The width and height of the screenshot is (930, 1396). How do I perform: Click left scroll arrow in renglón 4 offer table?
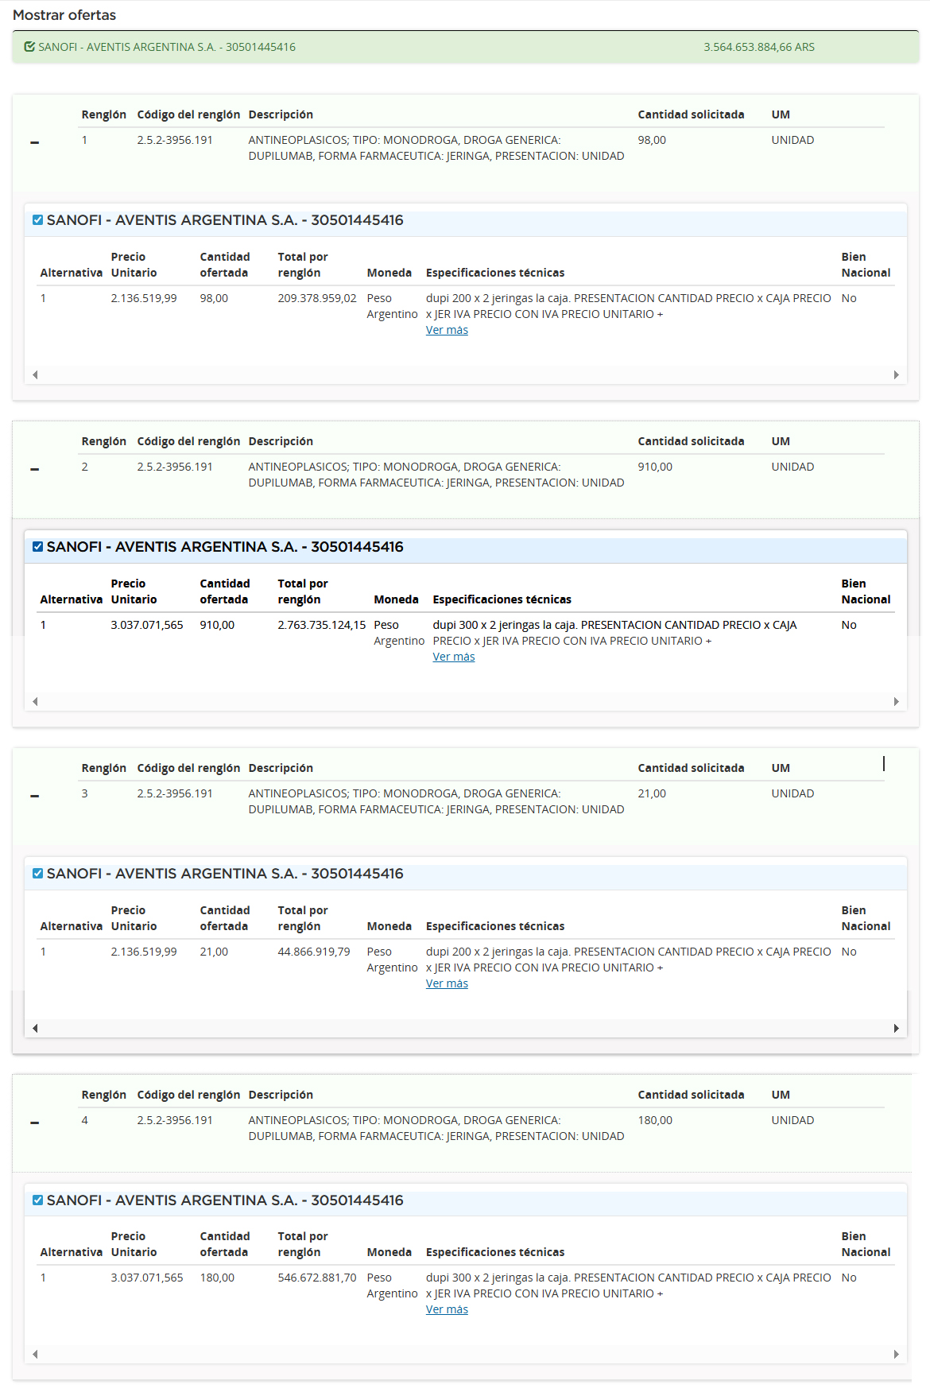pyautogui.click(x=35, y=1354)
